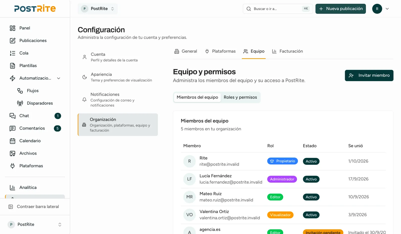Screen dimensions: 401x234
Task: Click the Contraer barra lateral icon
Action: point(11,207)
